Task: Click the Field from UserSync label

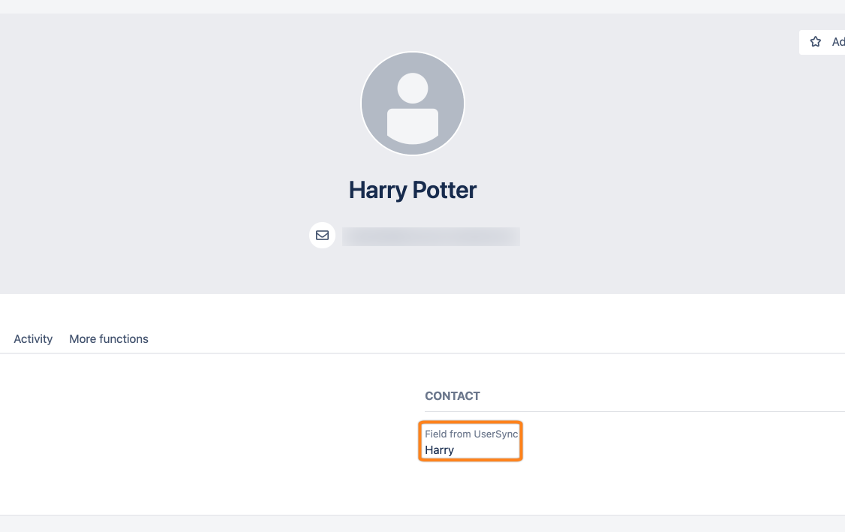Action: point(471,434)
